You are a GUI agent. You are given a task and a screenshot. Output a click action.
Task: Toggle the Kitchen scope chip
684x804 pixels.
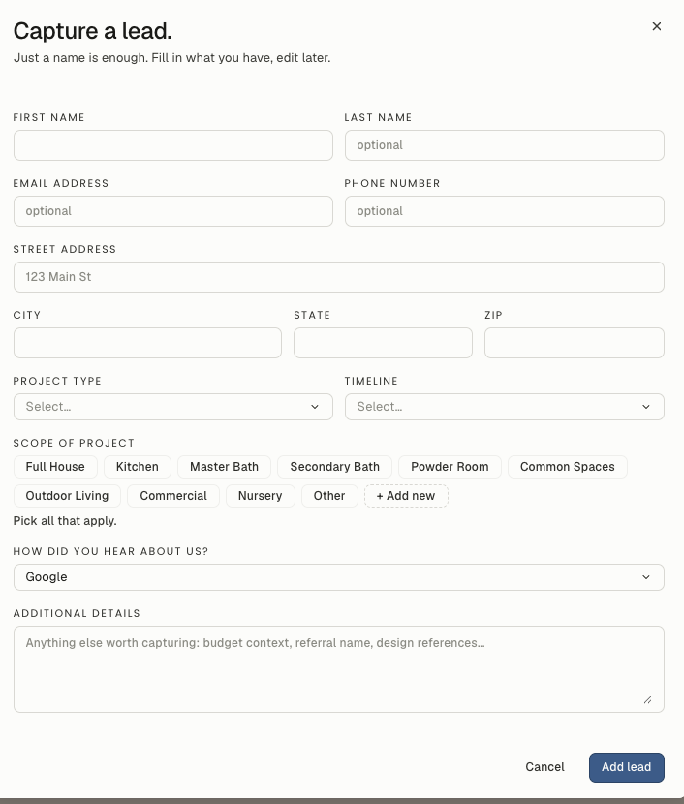(138, 467)
